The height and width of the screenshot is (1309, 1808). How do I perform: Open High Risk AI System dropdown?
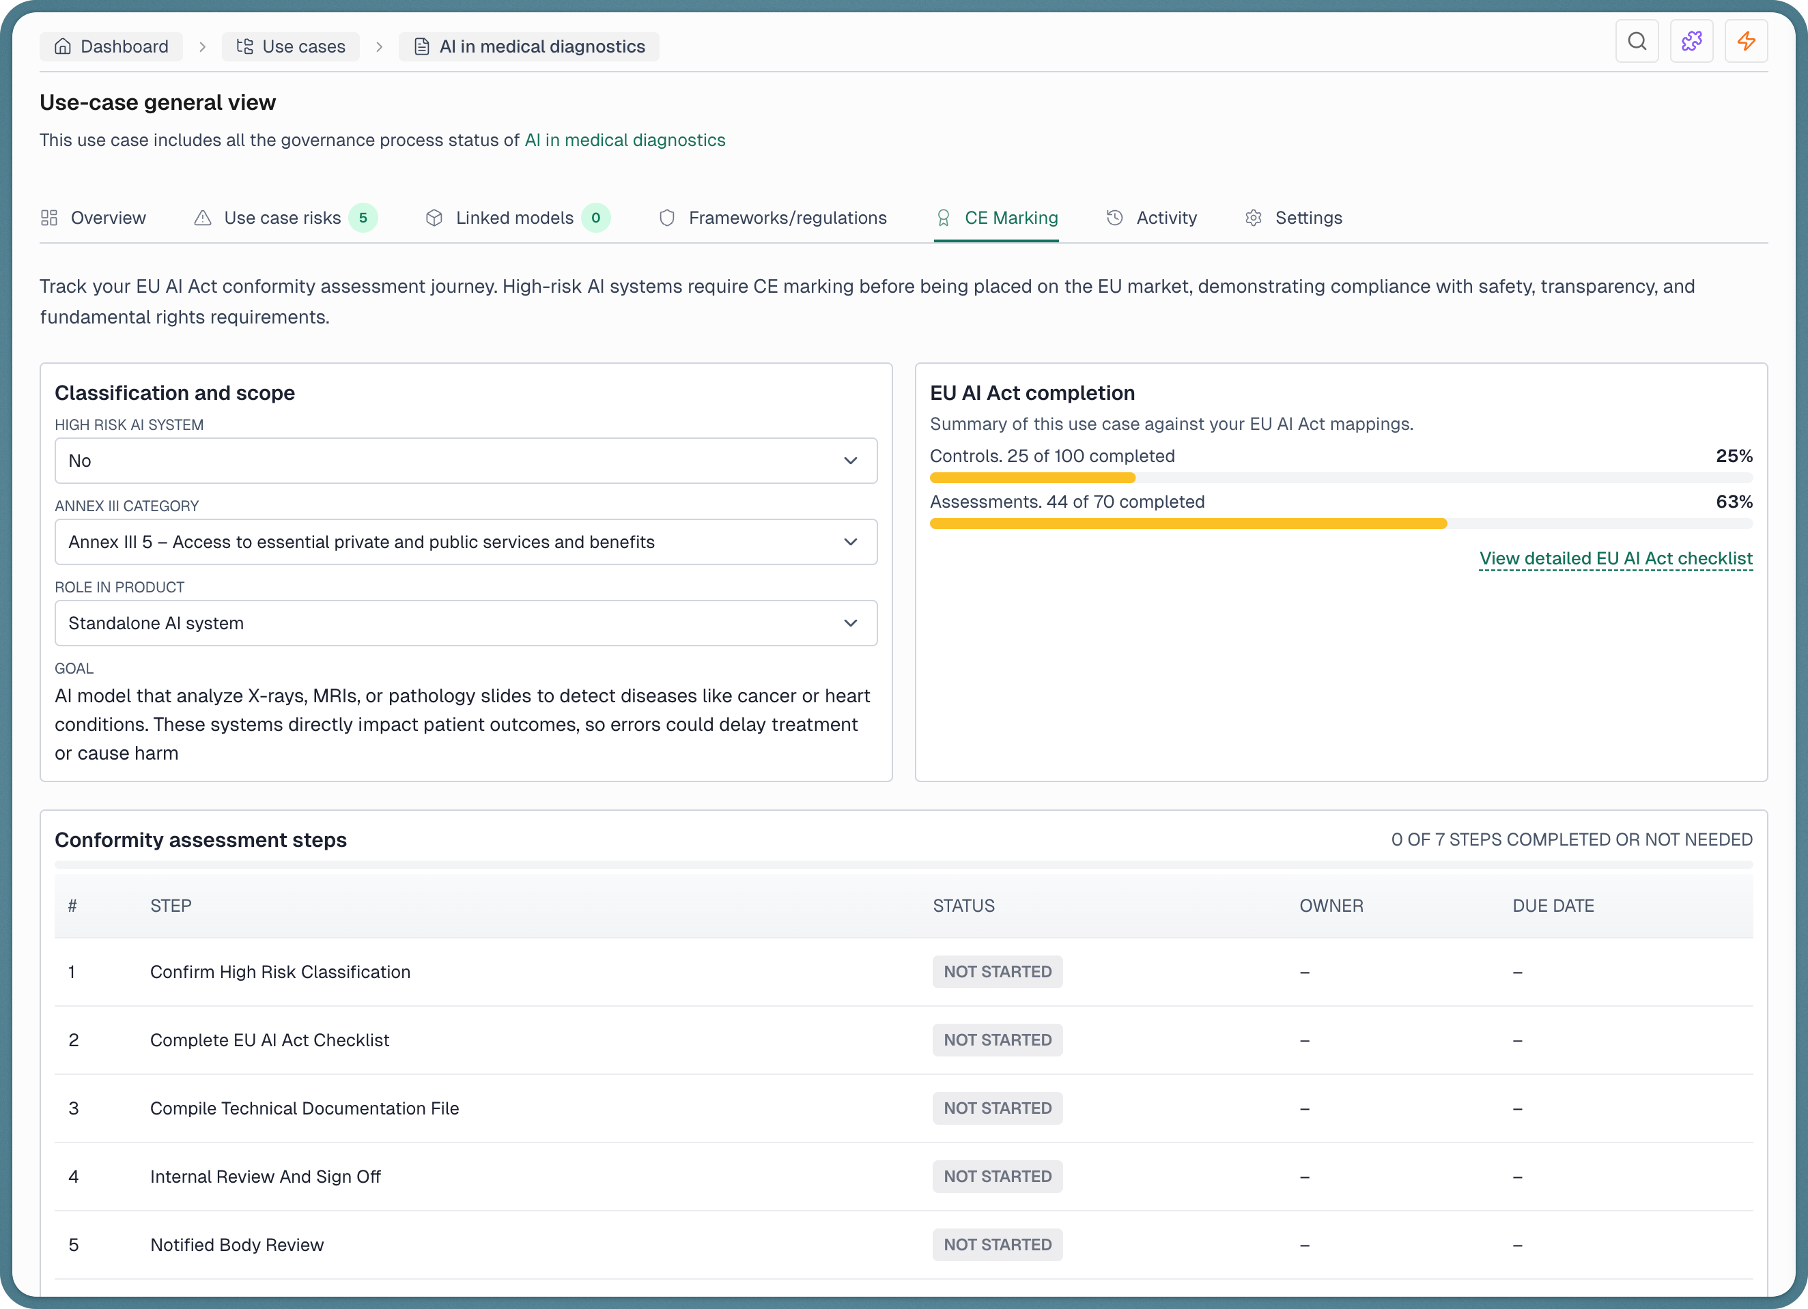466,461
